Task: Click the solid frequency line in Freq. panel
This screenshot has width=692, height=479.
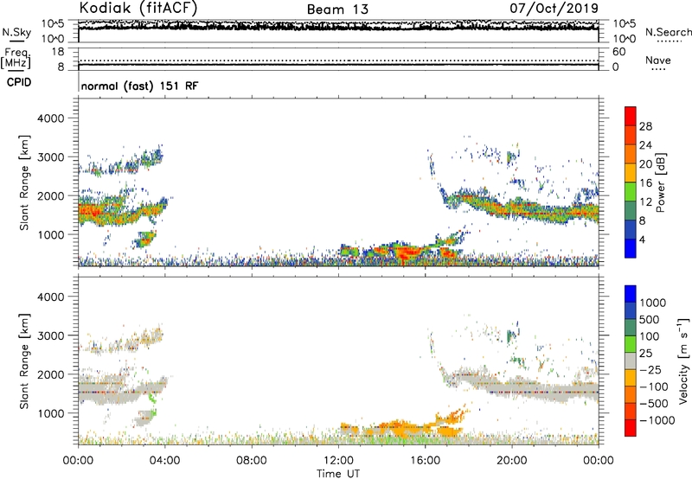Action: 338,65
